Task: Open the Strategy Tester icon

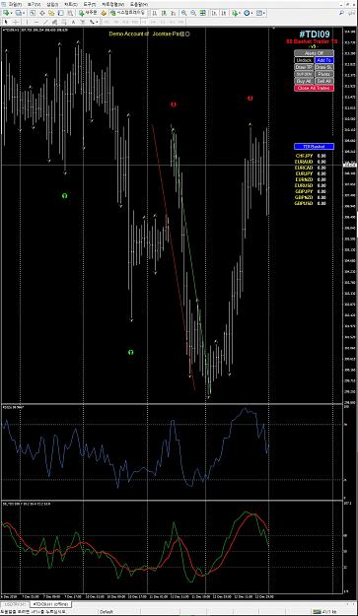Action: (69, 13)
